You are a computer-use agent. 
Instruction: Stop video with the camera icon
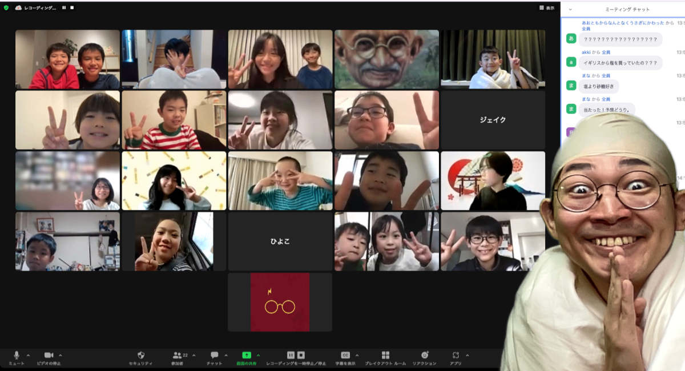[x=49, y=355]
